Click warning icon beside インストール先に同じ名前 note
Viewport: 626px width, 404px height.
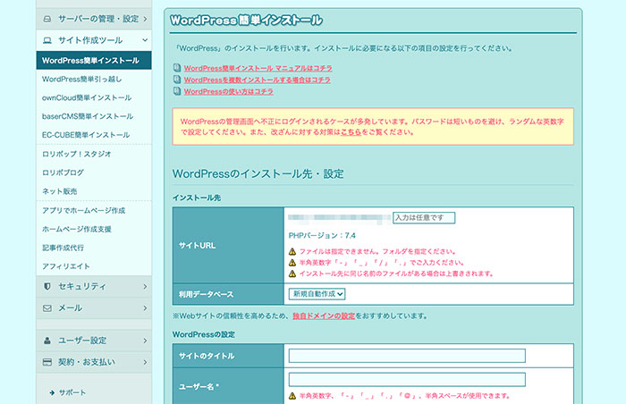tap(292, 274)
